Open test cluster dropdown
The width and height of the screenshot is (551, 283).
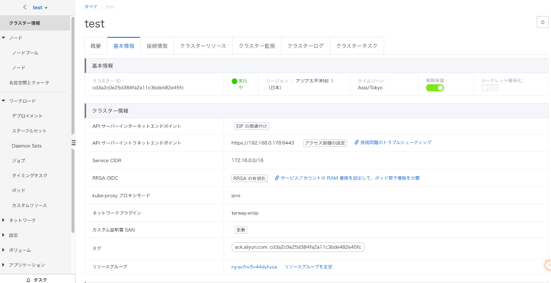tap(40, 7)
